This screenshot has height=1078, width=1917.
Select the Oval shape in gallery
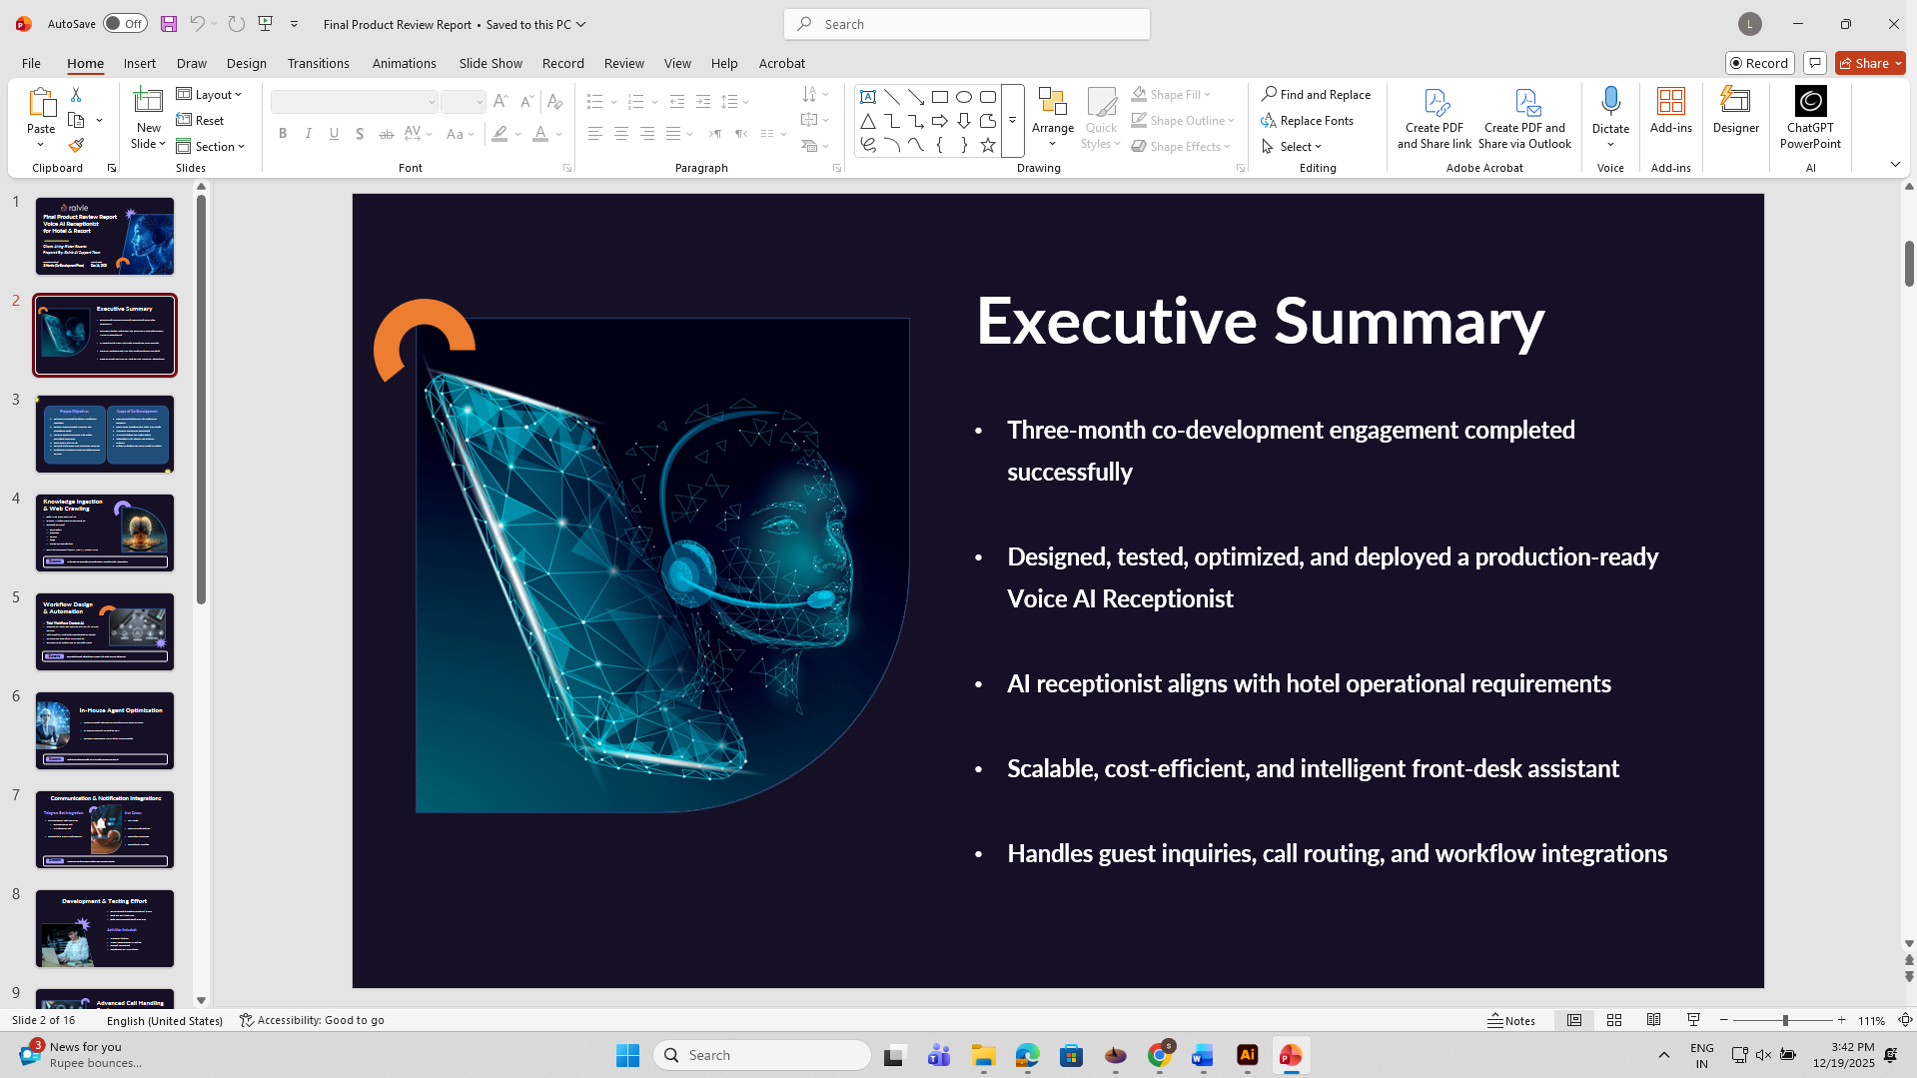[x=964, y=97]
